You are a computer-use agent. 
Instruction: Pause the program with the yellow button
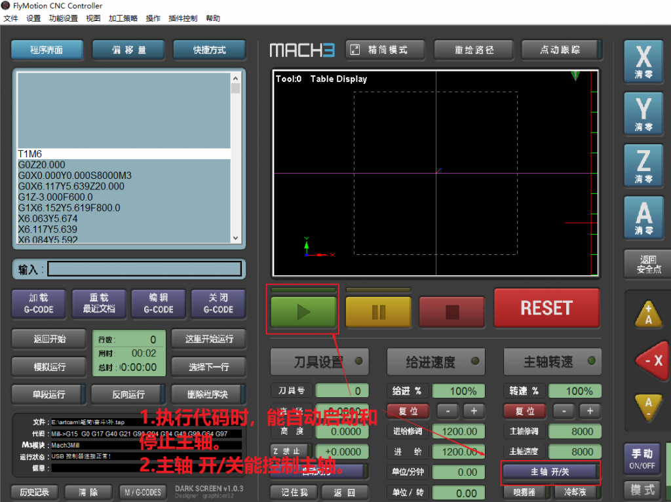point(378,312)
